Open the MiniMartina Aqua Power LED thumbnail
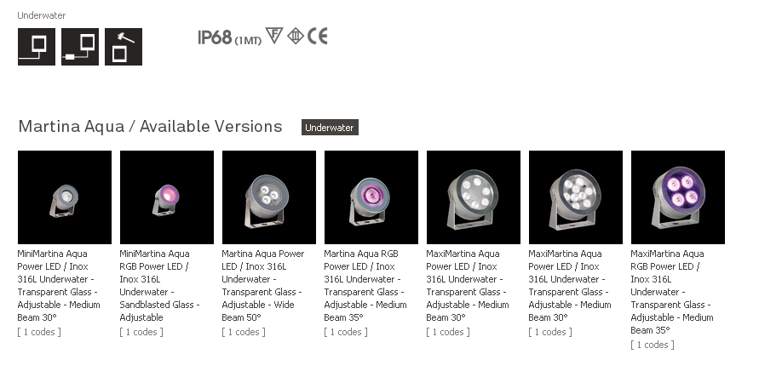759x371 pixels. click(65, 197)
